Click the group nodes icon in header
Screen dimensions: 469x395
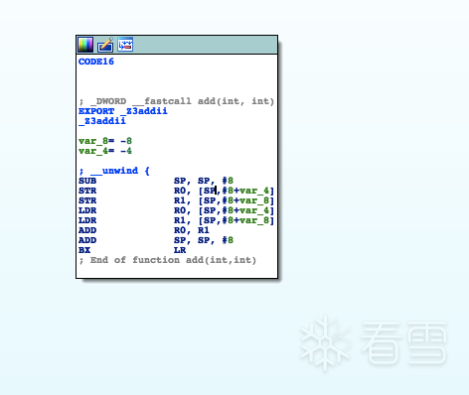pyautogui.click(x=125, y=45)
